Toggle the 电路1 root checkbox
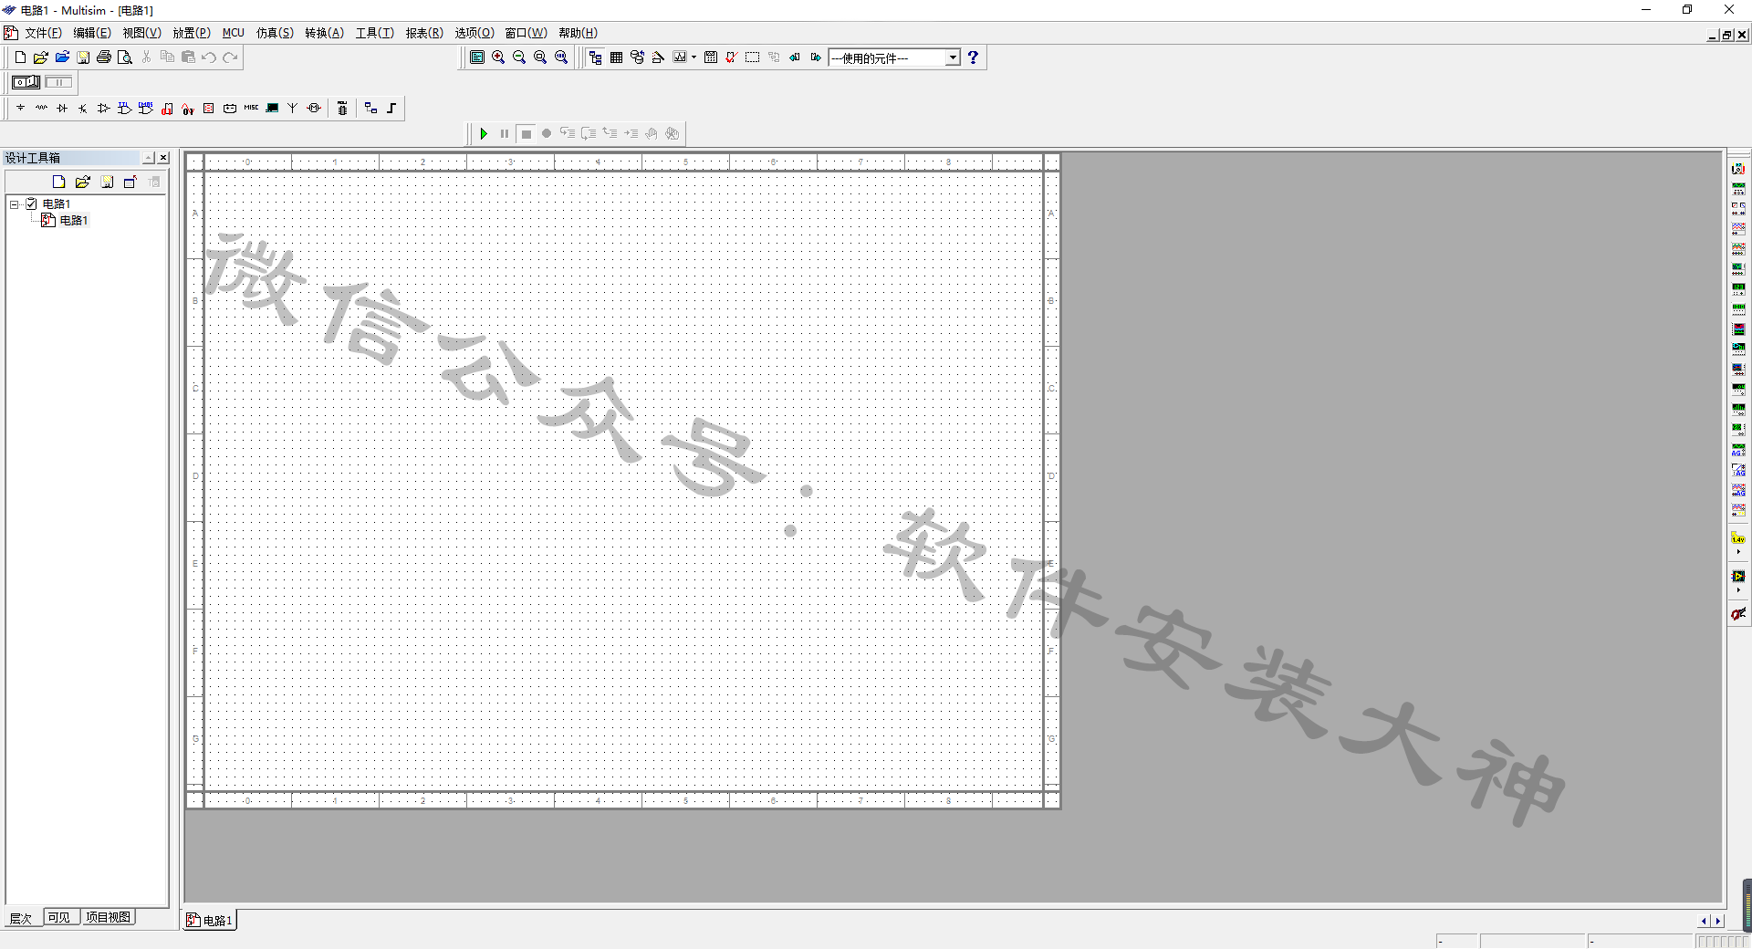The width and height of the screenshot is (1752, 949). (x=31, y=203)
